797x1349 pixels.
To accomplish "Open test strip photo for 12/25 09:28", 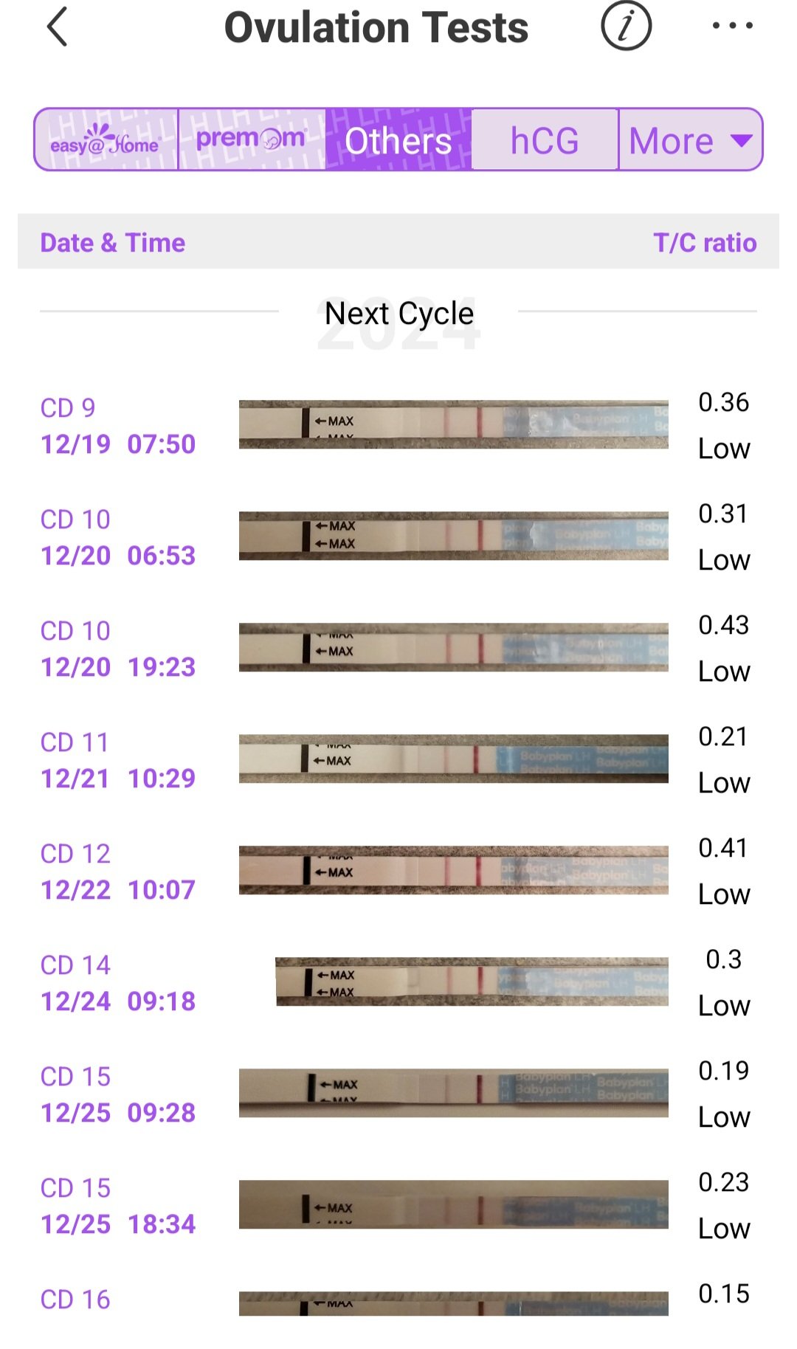I will (x=453, y=1093).
